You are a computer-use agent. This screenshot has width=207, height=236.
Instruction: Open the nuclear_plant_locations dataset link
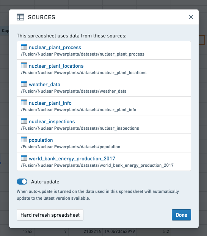pos(56,66)
